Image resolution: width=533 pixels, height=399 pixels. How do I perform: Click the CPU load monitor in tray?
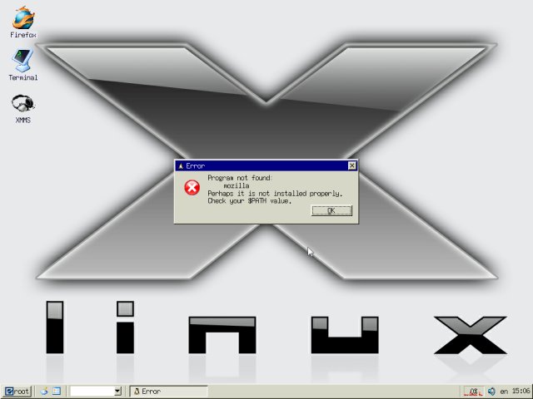[473, 392]
